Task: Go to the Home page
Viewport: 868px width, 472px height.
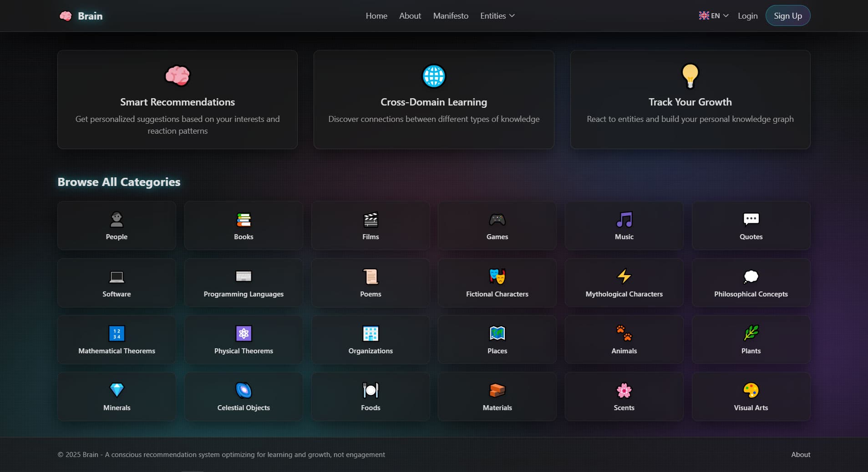Action: pos(376,16)
